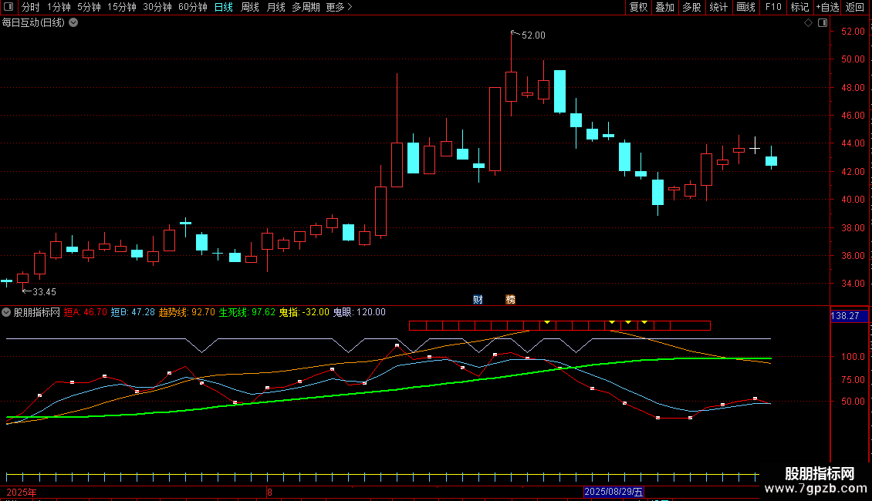Switch to 月线 monthly chart

pyautogui.click(x=275, y=7)
